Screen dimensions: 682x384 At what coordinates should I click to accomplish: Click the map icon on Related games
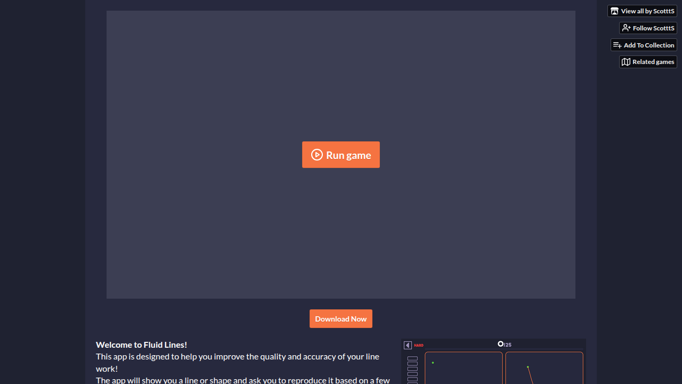coord(626,62)
